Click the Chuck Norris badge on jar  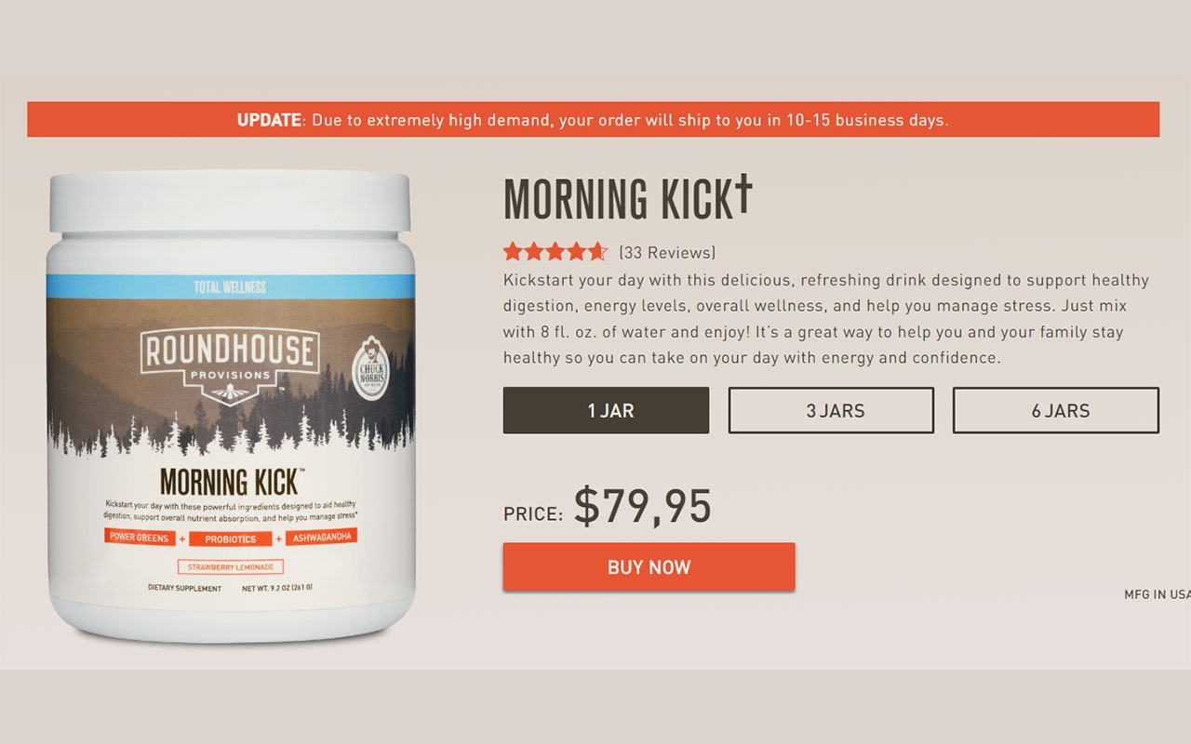[371, 368]
